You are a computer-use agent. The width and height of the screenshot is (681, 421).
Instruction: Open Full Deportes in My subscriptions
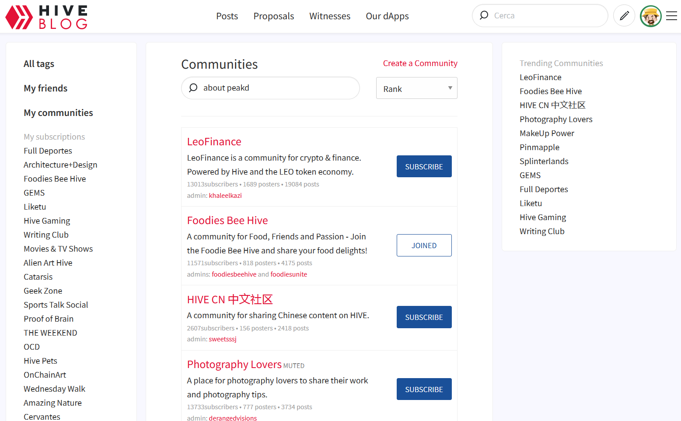[48, 151]
